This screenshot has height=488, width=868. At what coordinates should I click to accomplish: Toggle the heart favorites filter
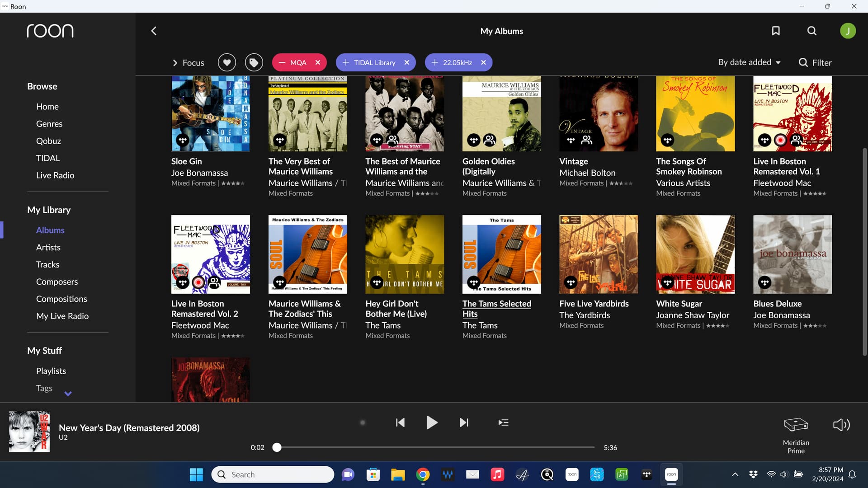(x=227, y=62)
